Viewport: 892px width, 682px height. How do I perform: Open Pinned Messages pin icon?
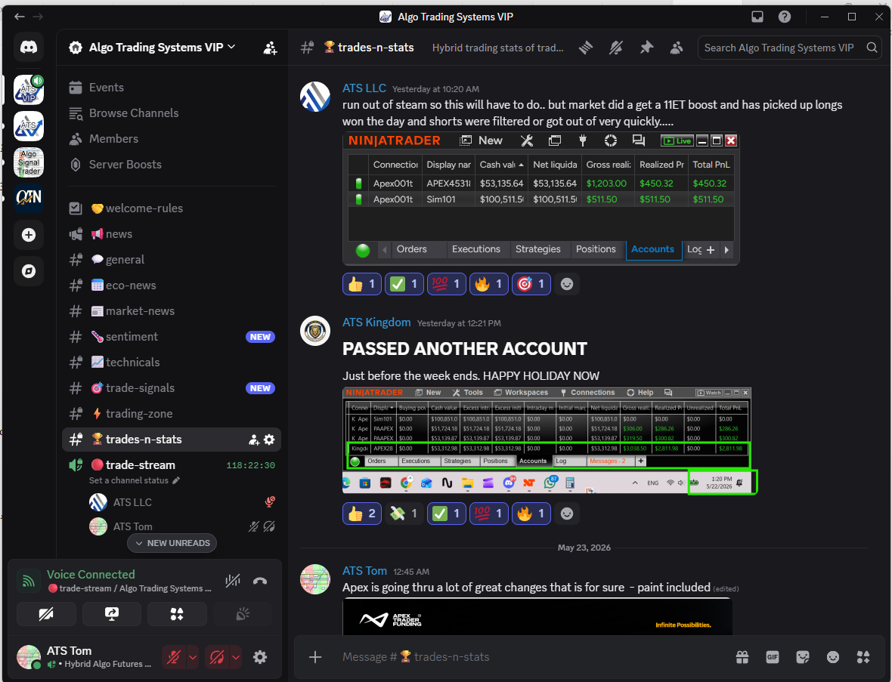coord(646,48)
